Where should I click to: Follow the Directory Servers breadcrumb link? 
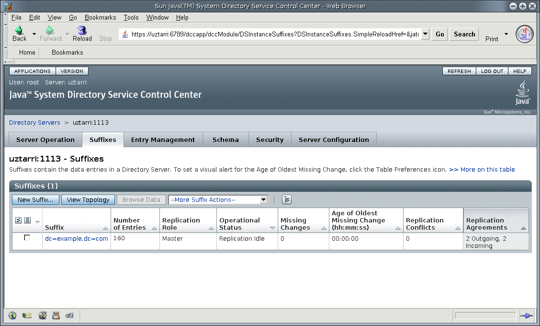coord(34,122)
